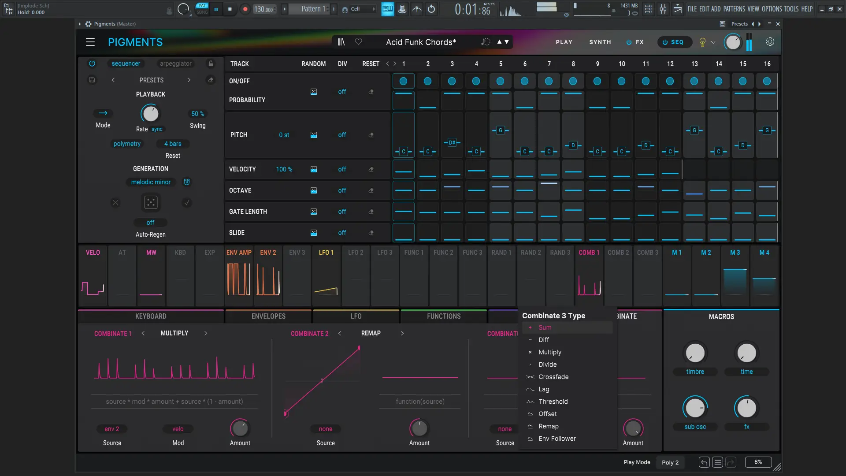Click the heart favorite preset icon

(x=359, y=42)
